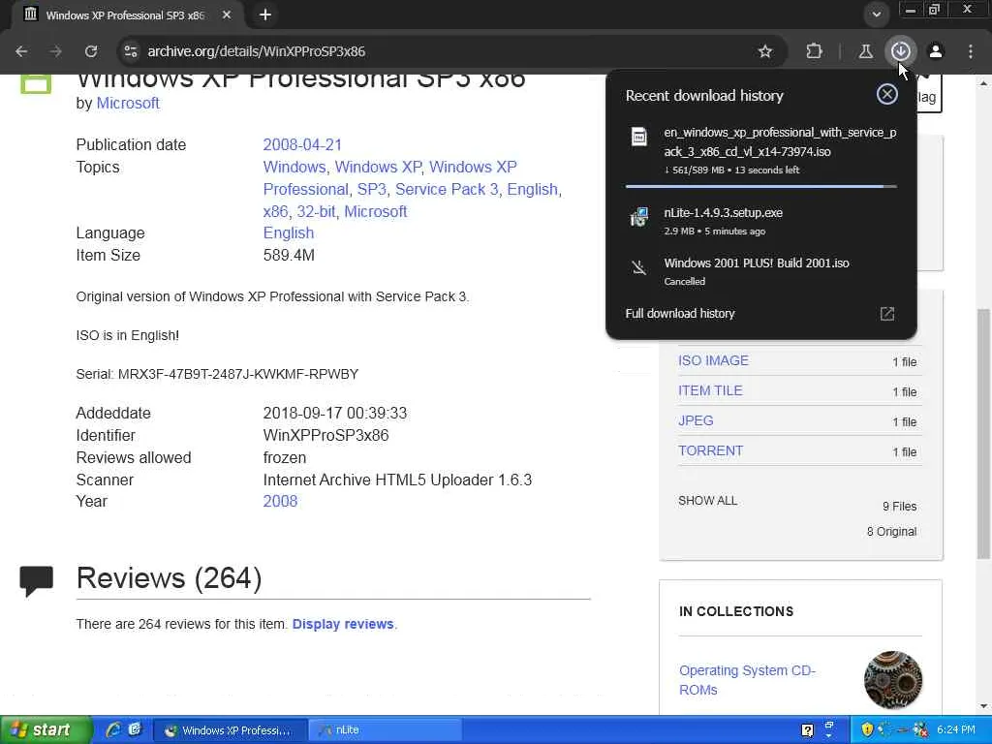Click the en_windows_xp_professional ISO download entry
This screenshot has height=744, width=992.
(x=761, y=150)
